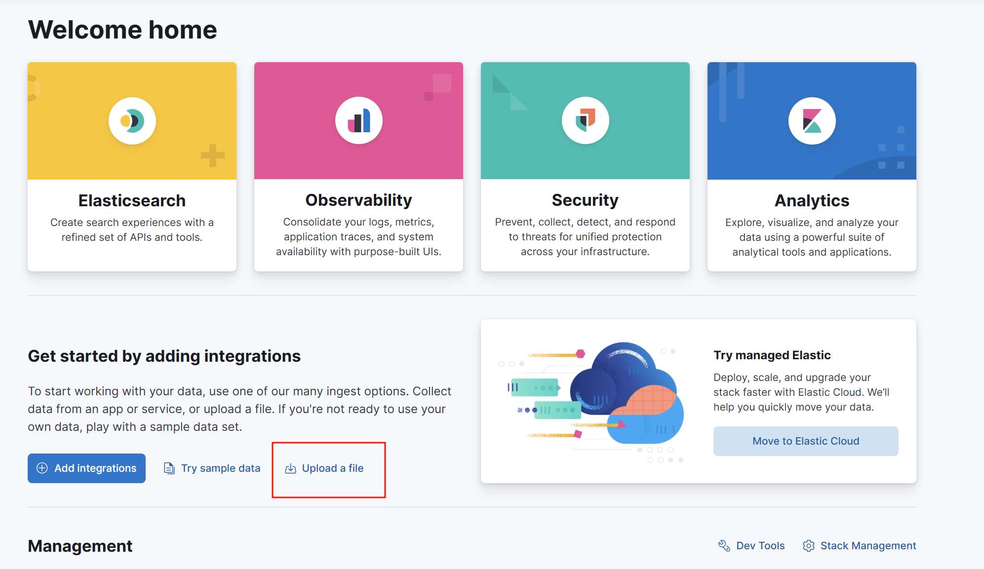Open the Upload a file link
984x569 pixels.
click(332, 468)
